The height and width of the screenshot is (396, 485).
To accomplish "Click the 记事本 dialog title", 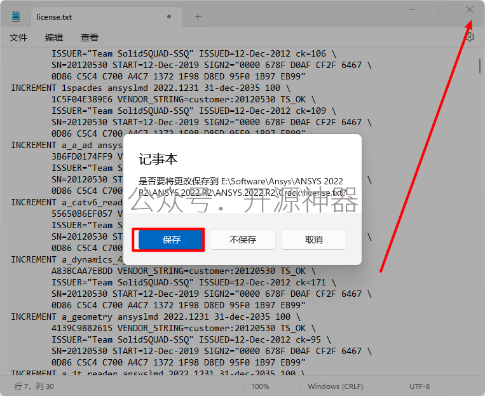I will 158,159.
